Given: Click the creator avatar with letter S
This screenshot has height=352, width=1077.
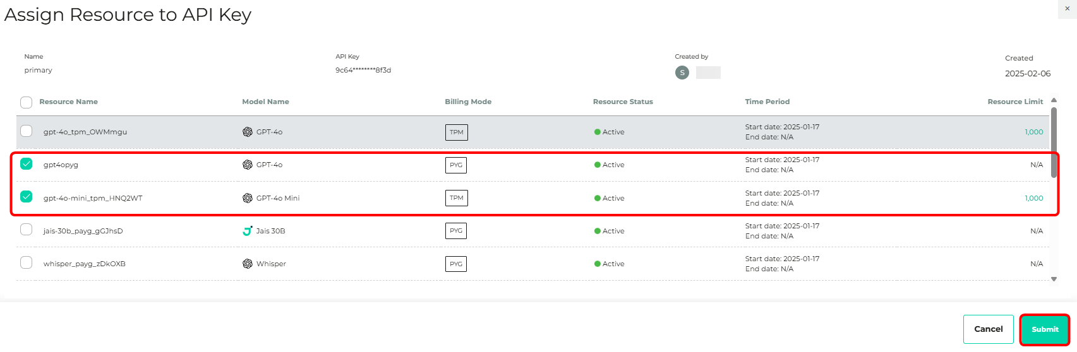Looking at the screenshot, I should click(682, 73).
